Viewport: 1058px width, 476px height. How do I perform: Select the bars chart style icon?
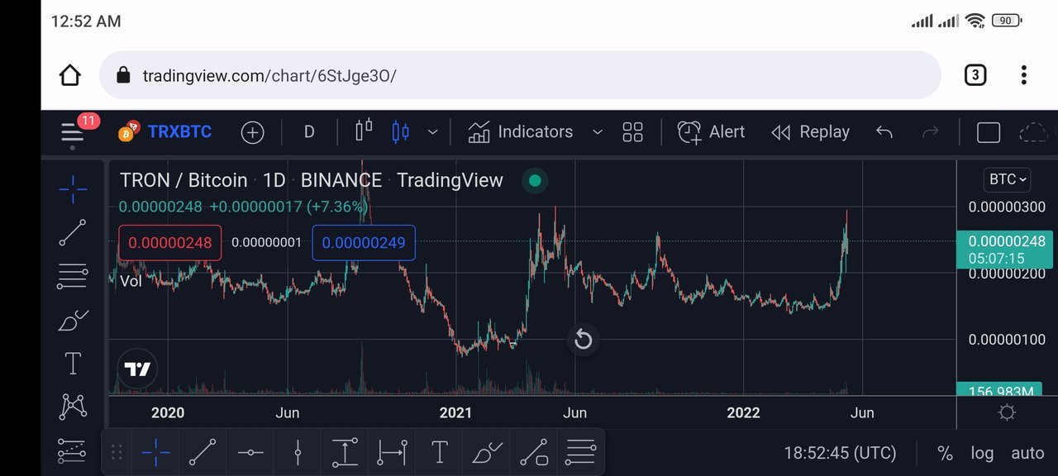tap(364, 131)
